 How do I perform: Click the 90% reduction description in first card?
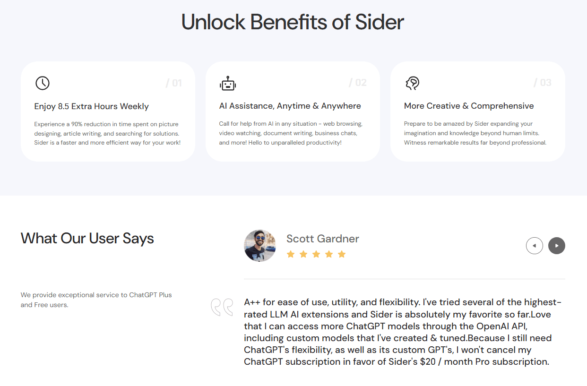[x=107, y=133]
